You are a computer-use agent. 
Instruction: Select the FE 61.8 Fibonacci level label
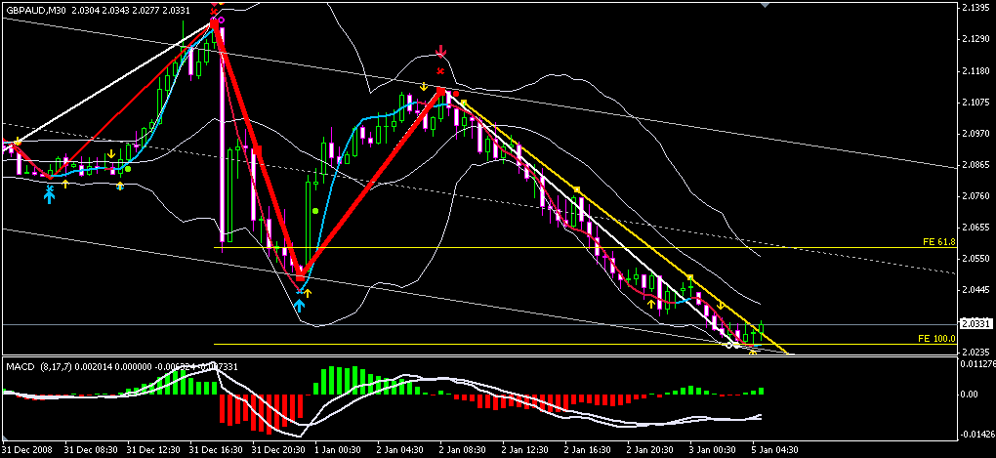click(x=935, y=240)
